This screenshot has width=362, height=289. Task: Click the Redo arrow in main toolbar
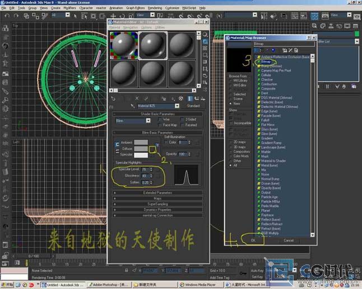[16, 16]
